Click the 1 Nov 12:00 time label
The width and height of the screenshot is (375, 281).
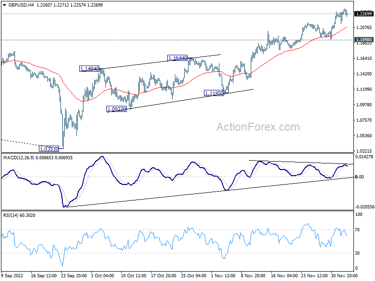pos(223,276)
